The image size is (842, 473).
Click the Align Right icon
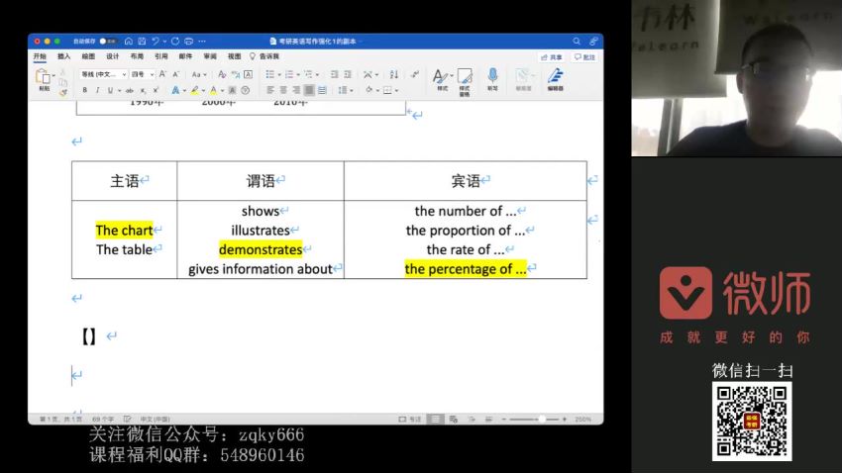(x=296, y=90)
